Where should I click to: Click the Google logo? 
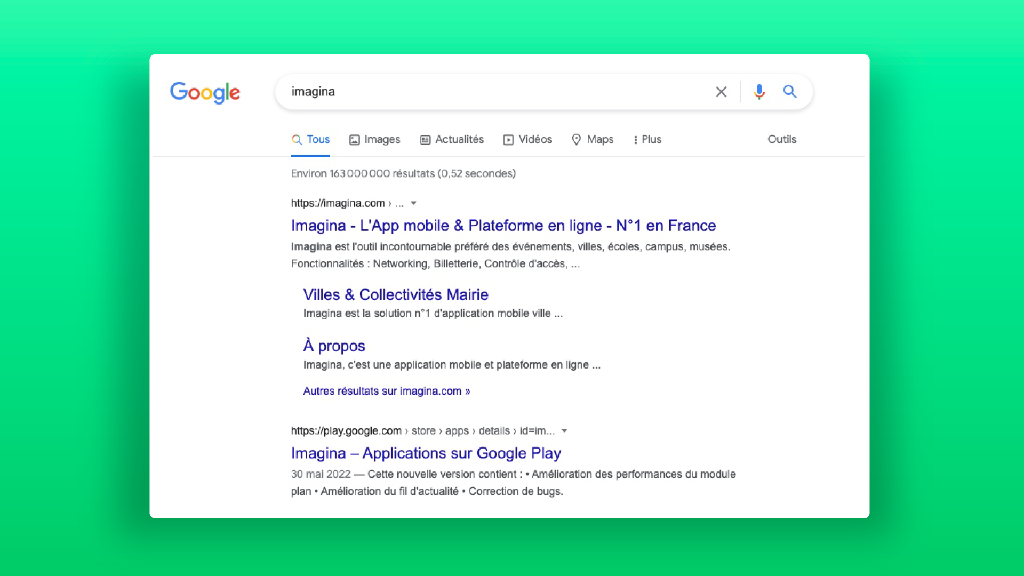[205, 92]
